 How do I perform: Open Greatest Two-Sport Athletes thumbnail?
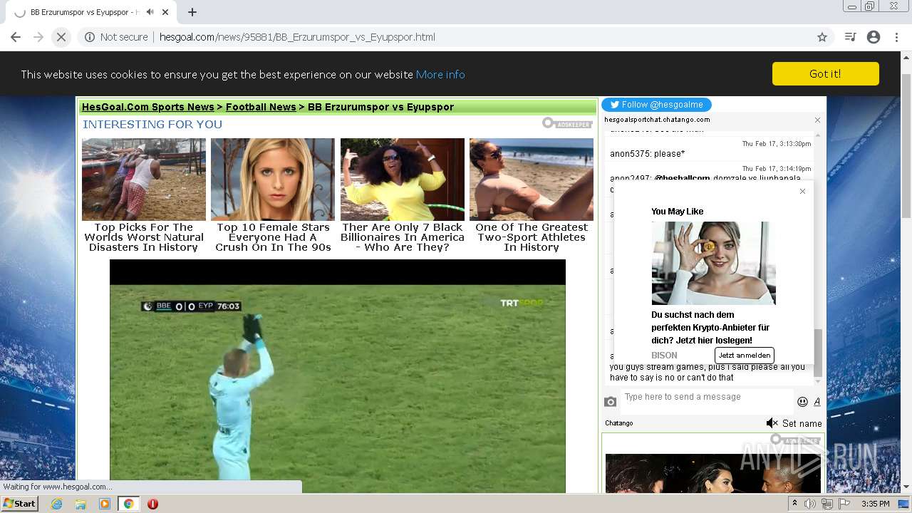[x=532, y=179]
